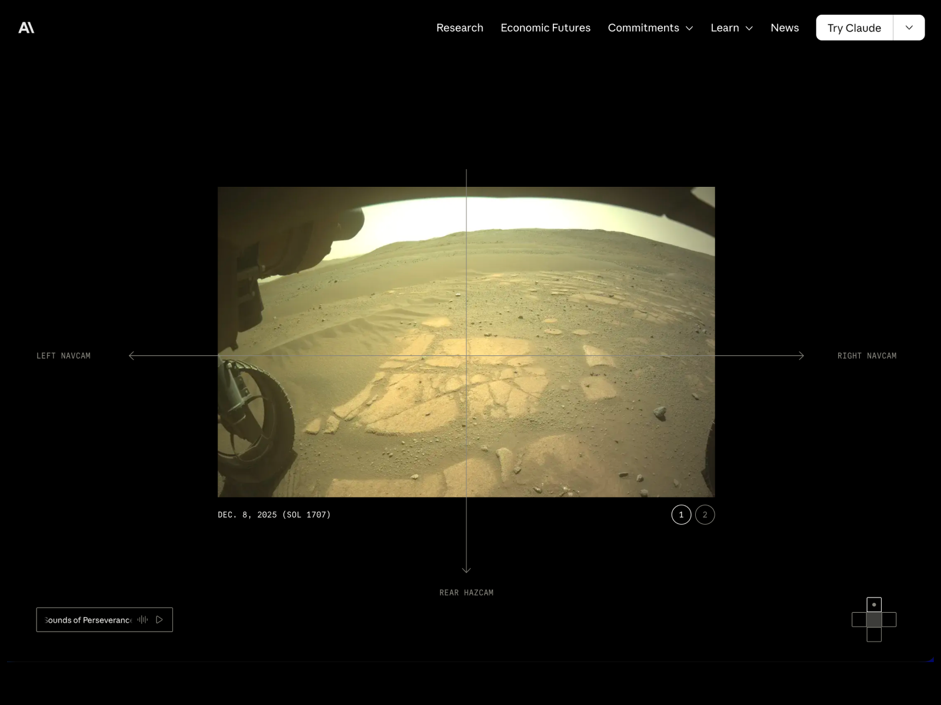
Task: Click the audio waveform icon
Action: [142, 619]
